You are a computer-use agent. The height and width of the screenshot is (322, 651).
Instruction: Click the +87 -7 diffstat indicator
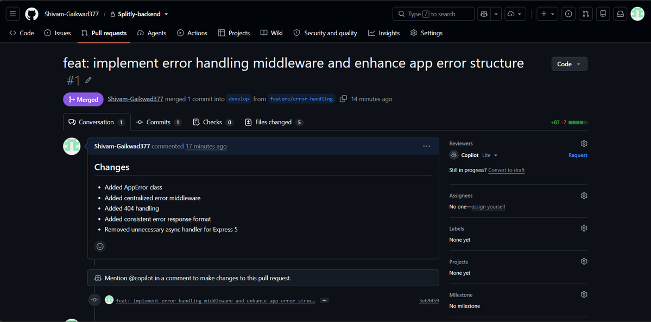click(x=569, y=123)
